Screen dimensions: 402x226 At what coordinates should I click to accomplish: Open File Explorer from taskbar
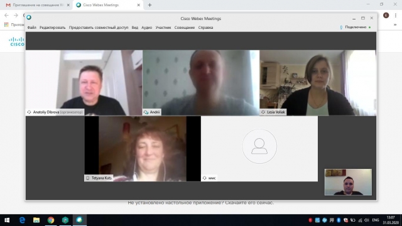[36, 220]
